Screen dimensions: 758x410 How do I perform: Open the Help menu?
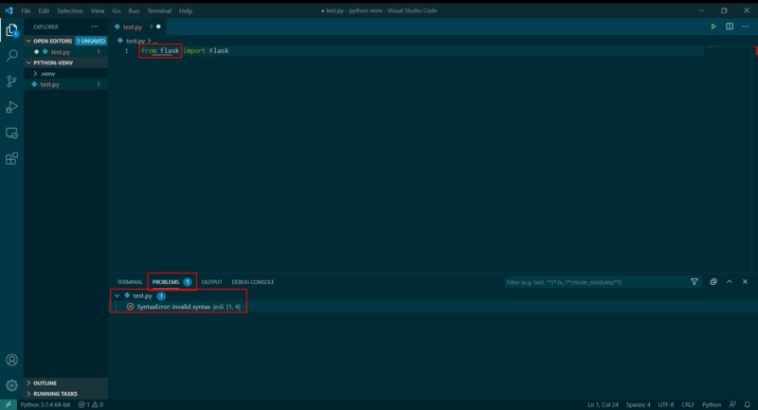[186, 10]
